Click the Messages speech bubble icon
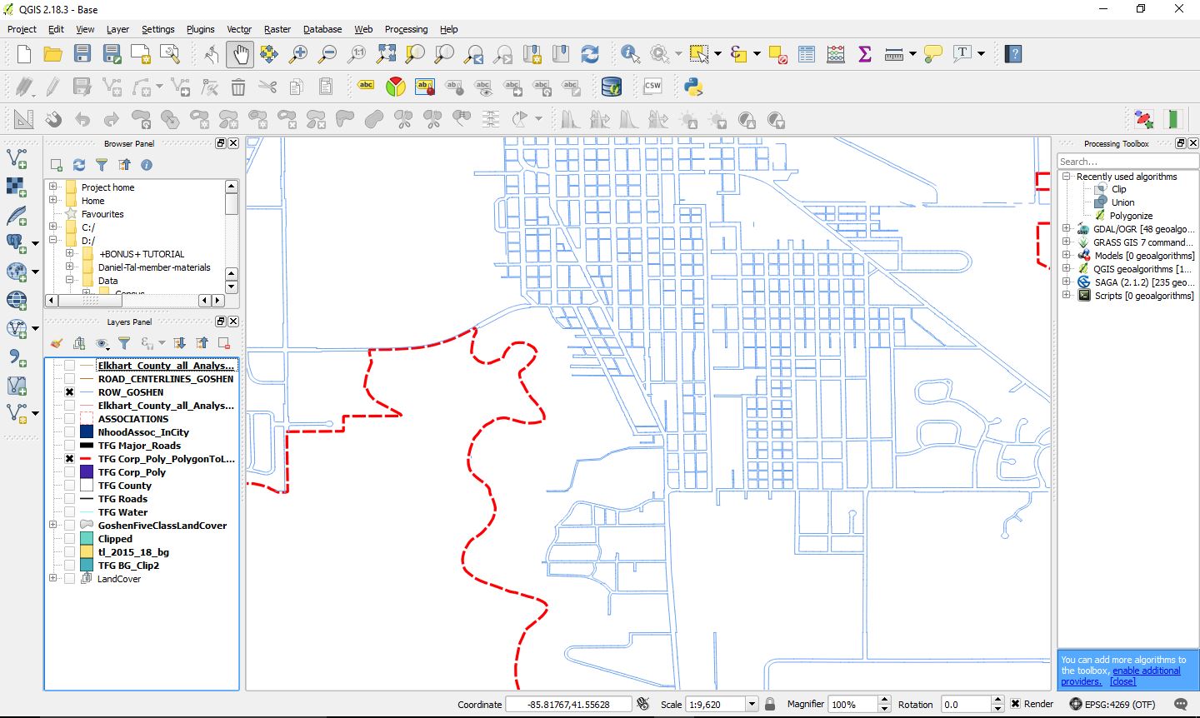 [x=1181, y=705]
